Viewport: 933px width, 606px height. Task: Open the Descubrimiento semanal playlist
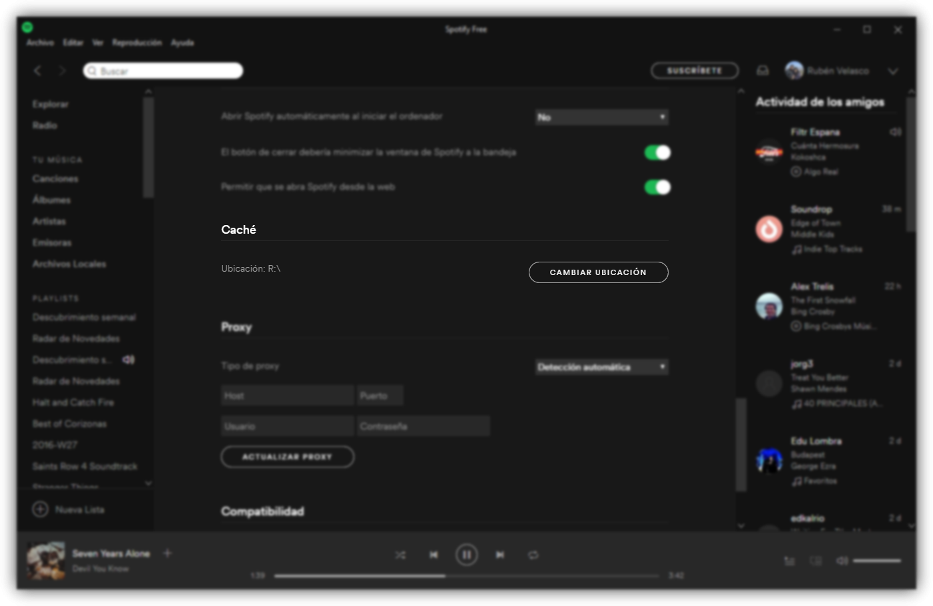[x=84, y=318]
